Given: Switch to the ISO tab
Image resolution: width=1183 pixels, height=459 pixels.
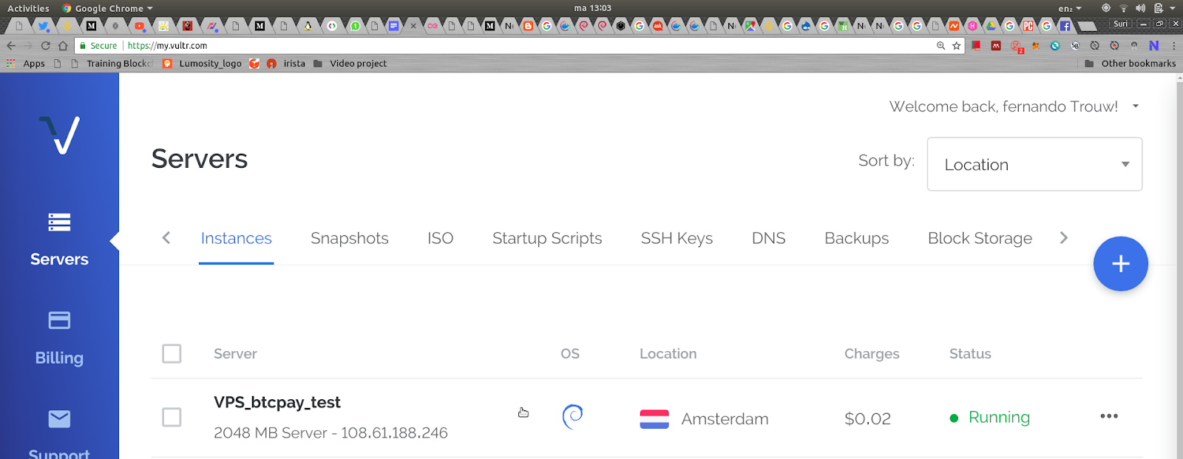Looking at the screenshot, I should (441, 238).
